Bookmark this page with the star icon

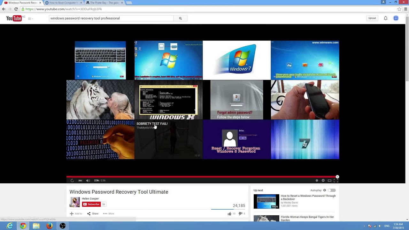click(399, 9)
